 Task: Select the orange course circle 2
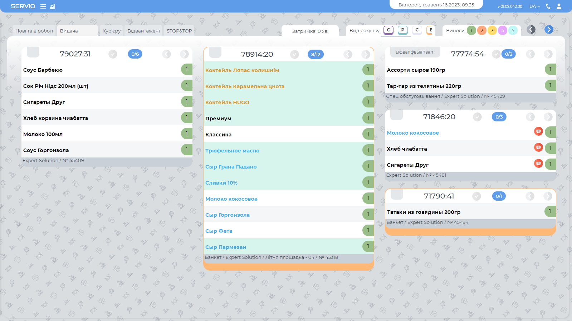pos(482,31)
